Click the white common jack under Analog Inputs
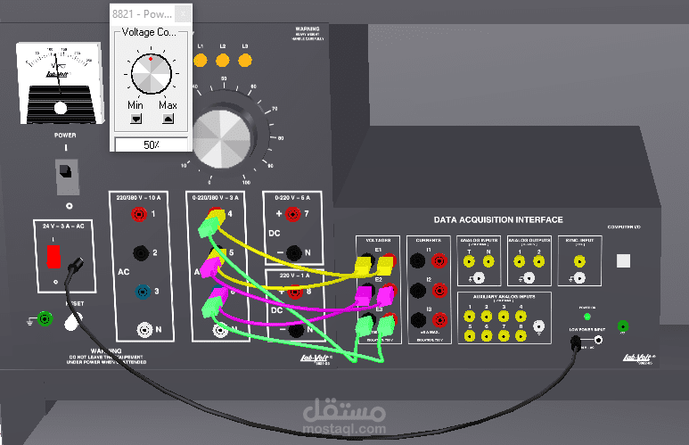The height and width of the screenshot is (445, 689). coord(479,278)
